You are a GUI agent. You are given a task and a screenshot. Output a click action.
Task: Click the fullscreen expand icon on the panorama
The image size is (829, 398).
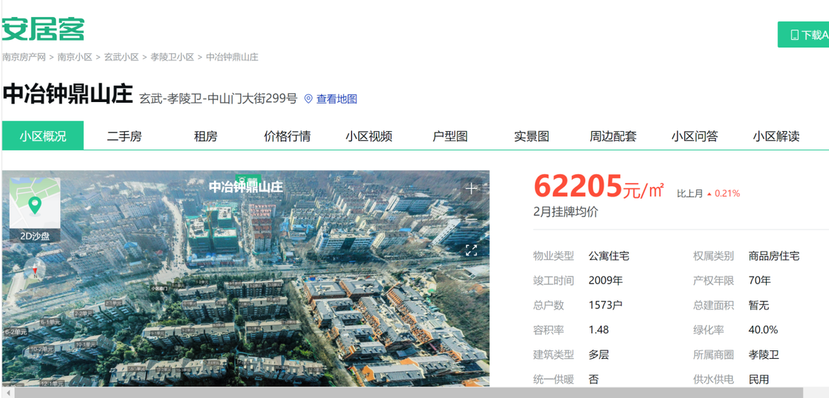click(x=472, y=251)
